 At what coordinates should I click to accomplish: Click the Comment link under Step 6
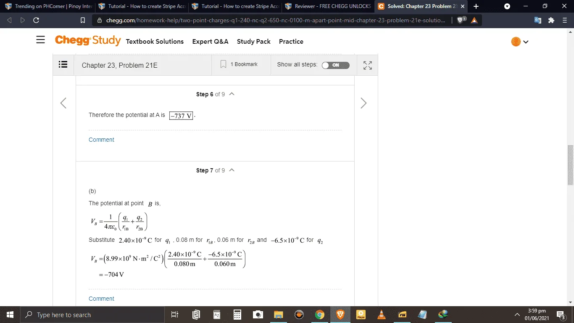point(101,140)
